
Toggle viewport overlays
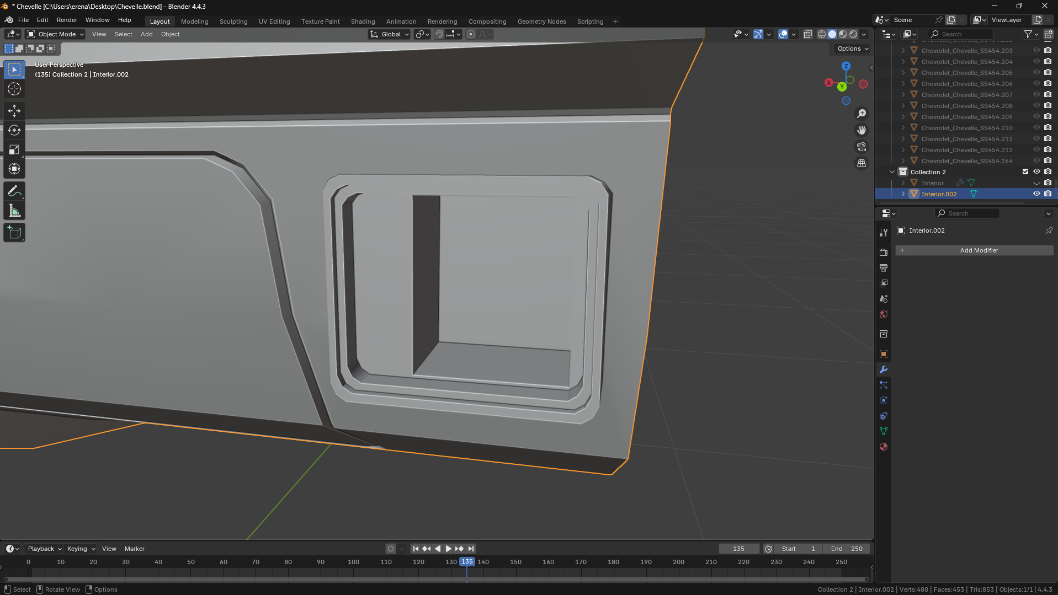coord(783,34)
